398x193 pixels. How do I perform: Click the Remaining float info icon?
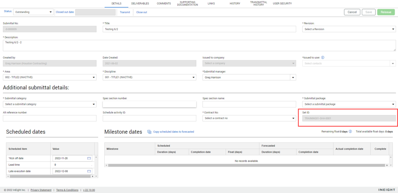click(350, 132)
